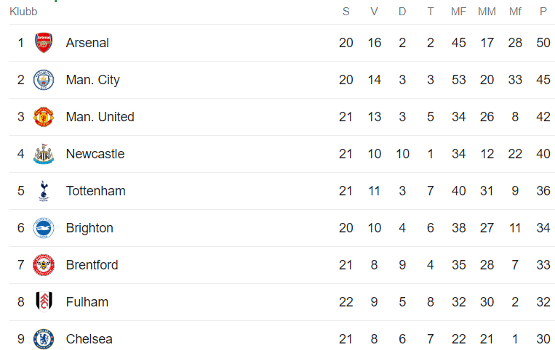
Task: Select the Newcastle team name
Action: pyautogui.click(x=95, y=154)
